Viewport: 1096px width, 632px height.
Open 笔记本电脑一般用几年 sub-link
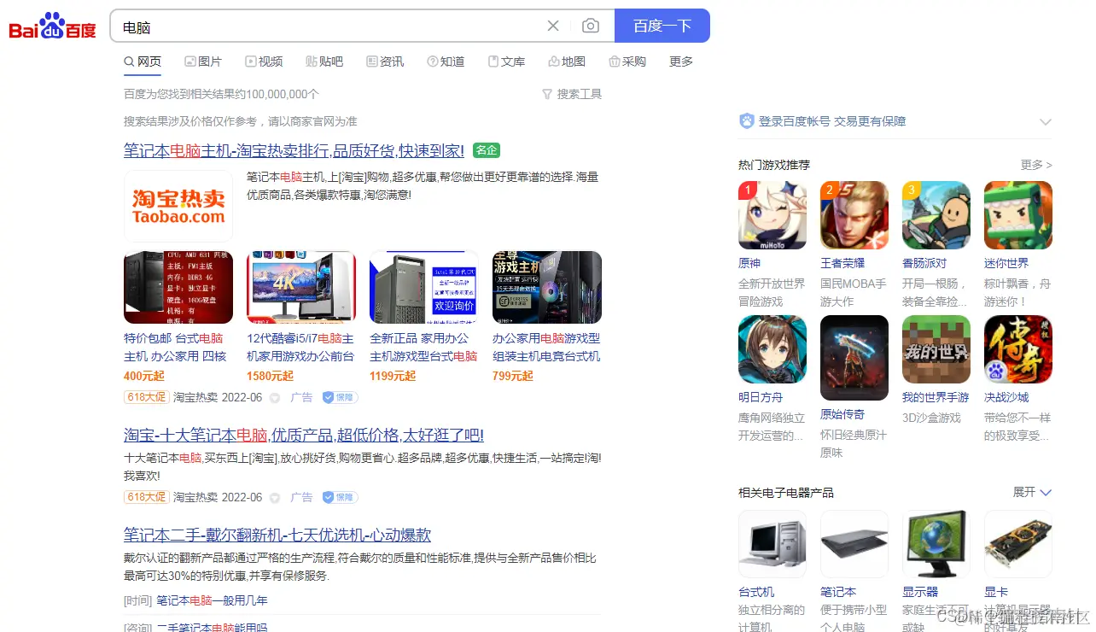212,600
